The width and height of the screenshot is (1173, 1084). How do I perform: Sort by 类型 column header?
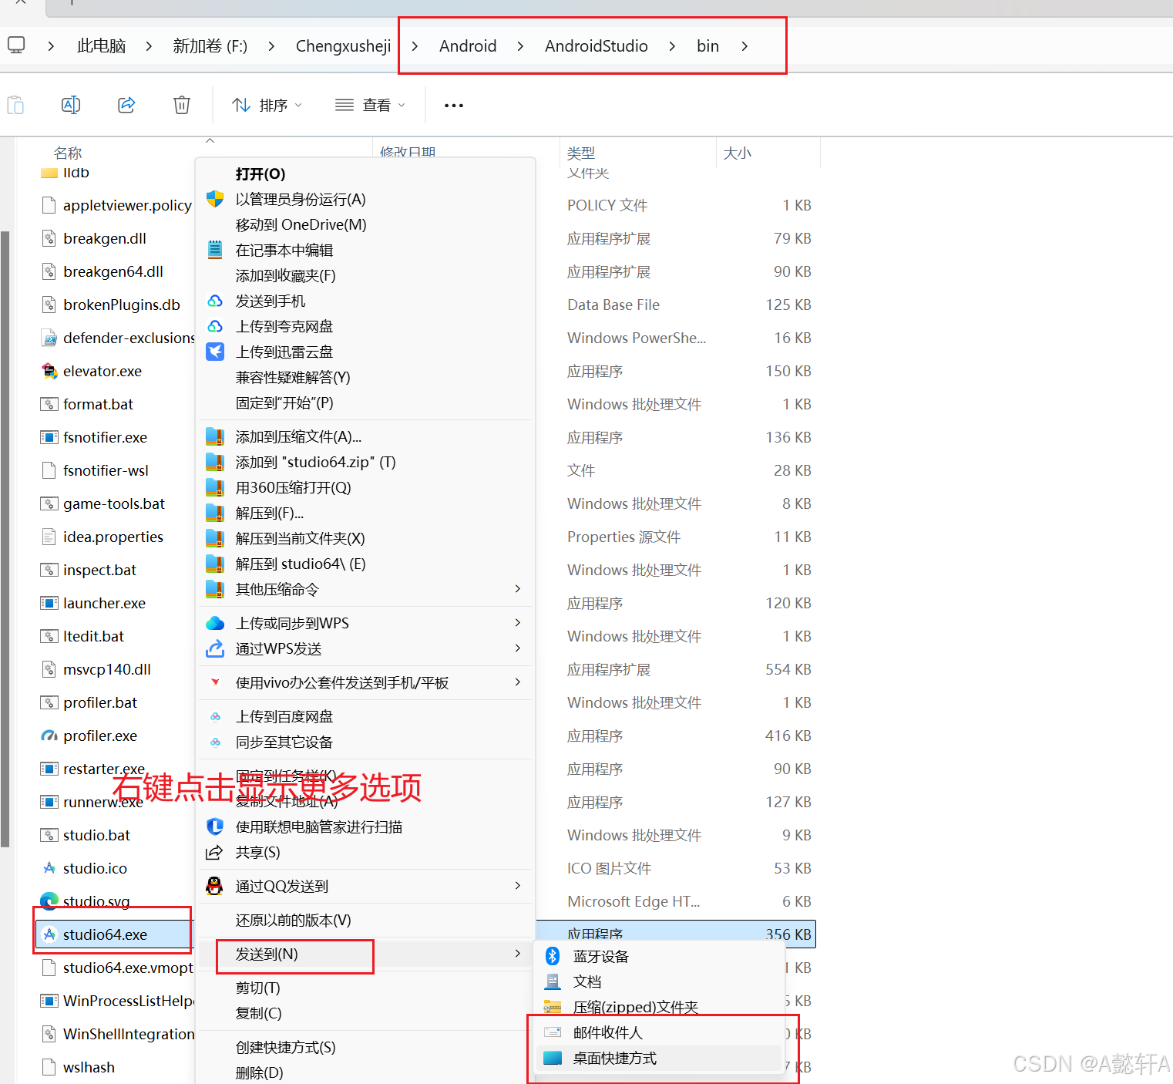(x=581, y=153)
